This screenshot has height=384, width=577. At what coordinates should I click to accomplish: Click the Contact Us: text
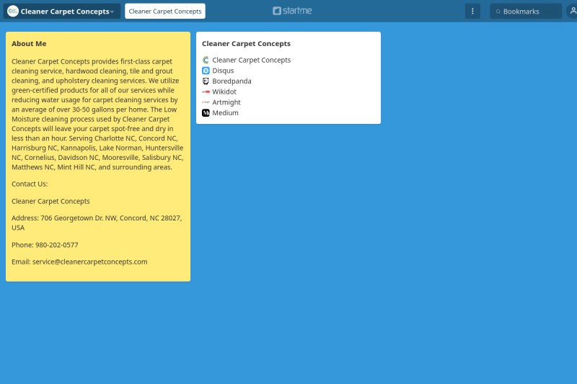pyautogui.click(x=30, y=184)
